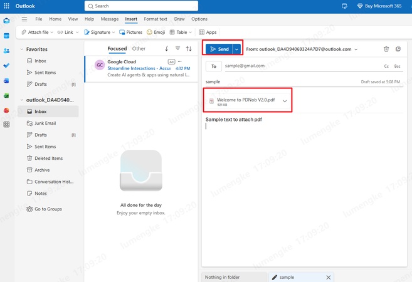Add Cc recipients
Viewport: 412px width, 282px height.
[x=386, y=66]
